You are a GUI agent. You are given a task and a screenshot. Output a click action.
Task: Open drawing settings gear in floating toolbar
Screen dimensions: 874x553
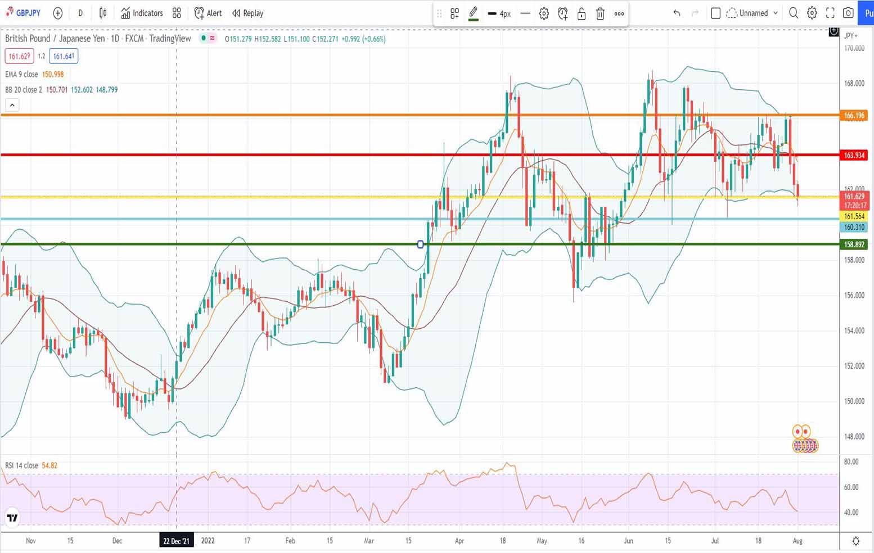pos(544,13)
